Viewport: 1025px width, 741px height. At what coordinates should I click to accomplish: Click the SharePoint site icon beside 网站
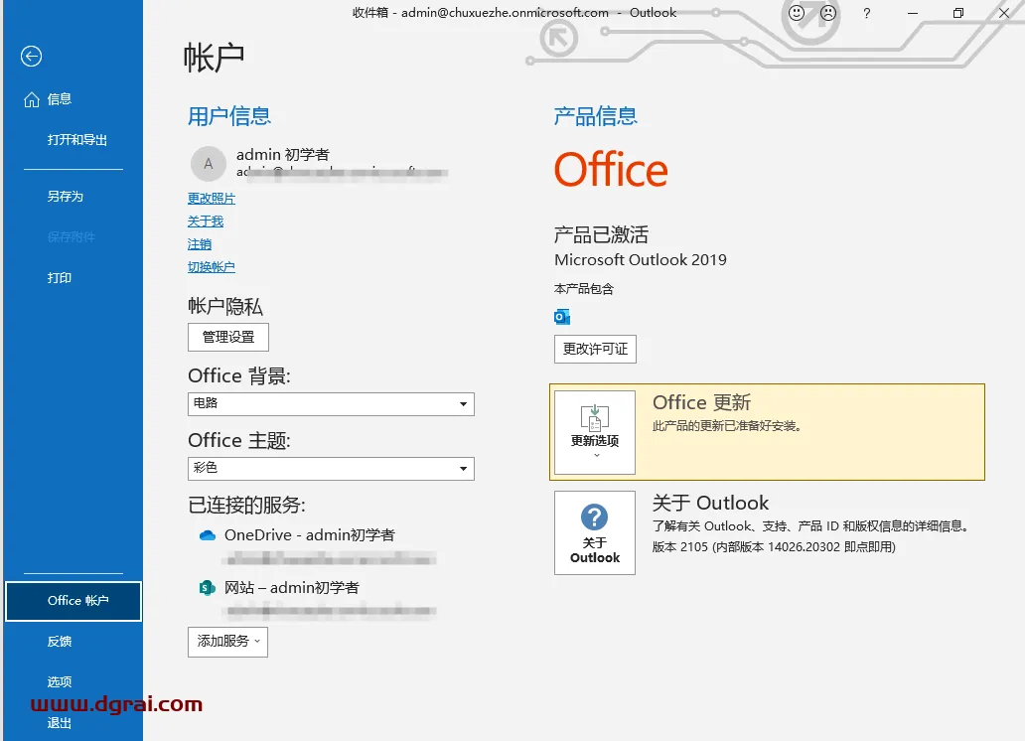(x=208, y=588)
